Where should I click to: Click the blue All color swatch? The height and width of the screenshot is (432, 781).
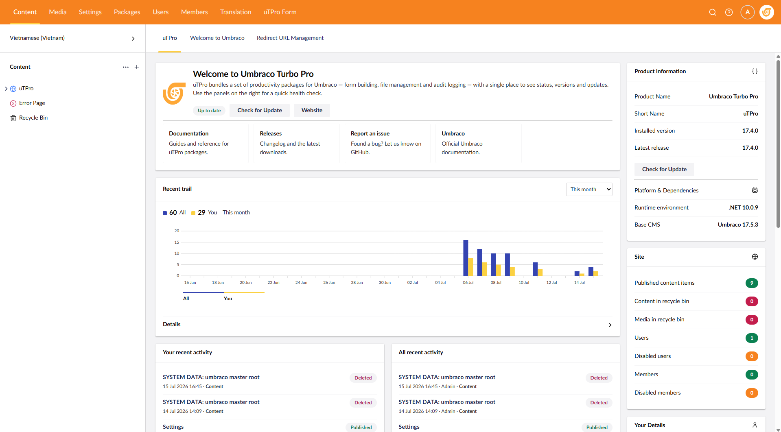click(165, 213)
